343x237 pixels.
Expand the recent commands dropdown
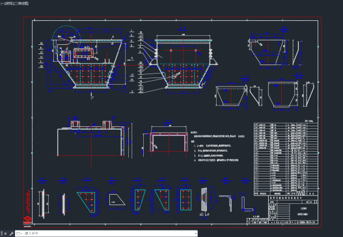[20, 234]
